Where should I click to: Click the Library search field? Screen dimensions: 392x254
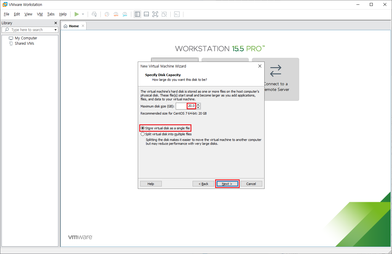click(x=30, y=30)
